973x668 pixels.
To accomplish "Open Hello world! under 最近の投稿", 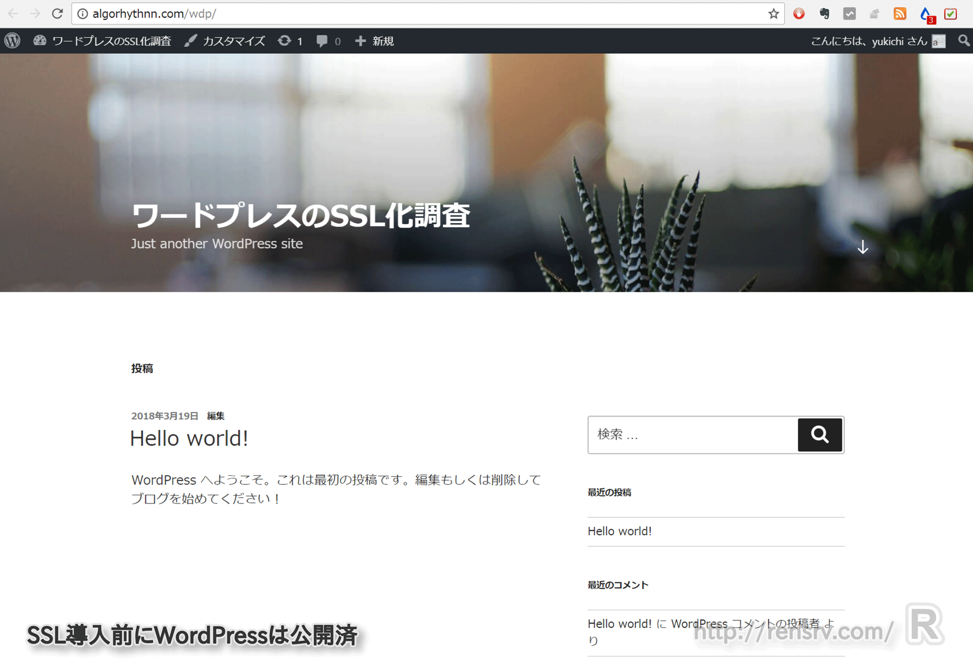I will point(620,531).
